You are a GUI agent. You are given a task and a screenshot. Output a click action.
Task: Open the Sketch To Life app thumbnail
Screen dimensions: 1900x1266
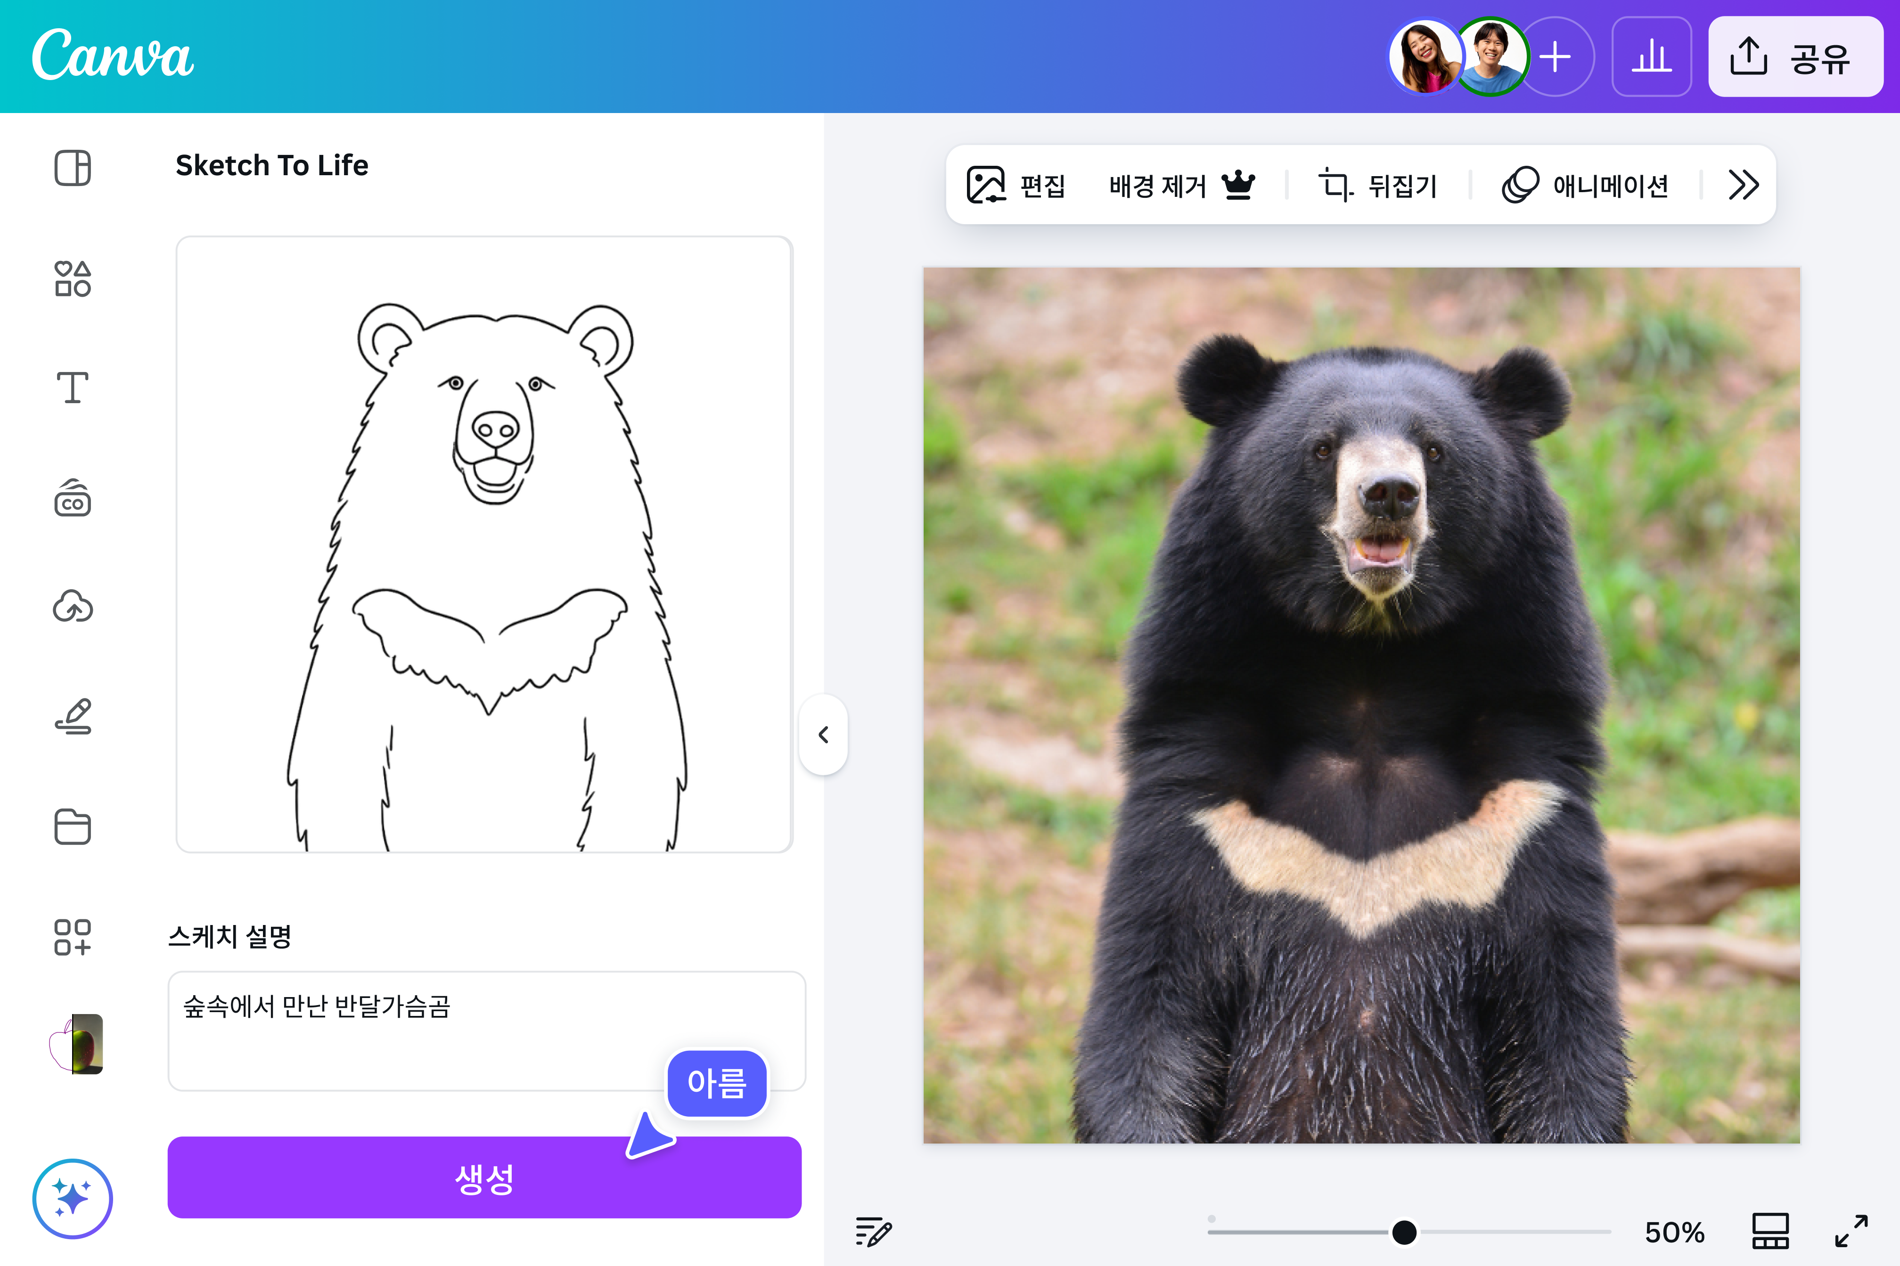point(76,1044)
